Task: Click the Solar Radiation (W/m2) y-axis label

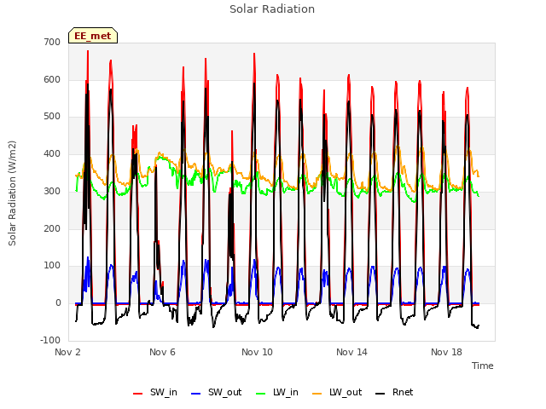Action: coord(12,193)
